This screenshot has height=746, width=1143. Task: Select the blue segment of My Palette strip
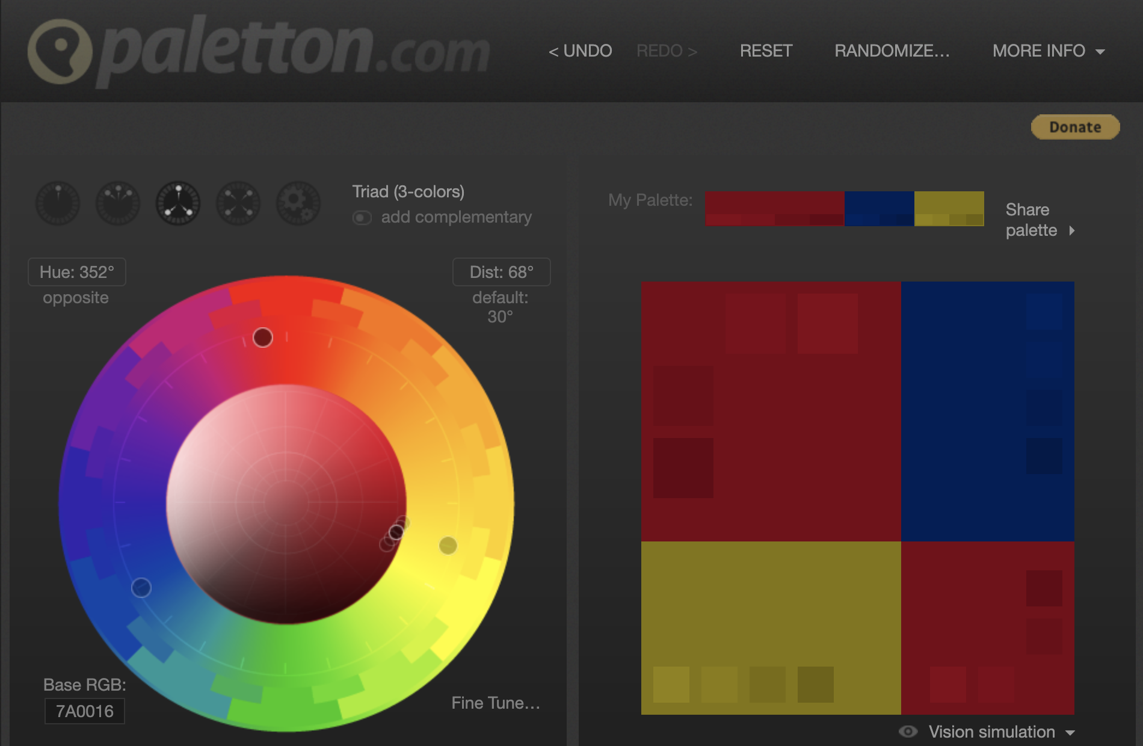coord(880,209)
